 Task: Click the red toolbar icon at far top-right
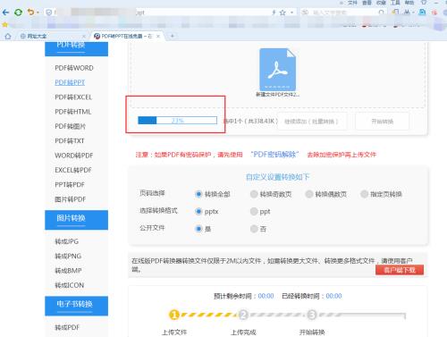[434, 13]
